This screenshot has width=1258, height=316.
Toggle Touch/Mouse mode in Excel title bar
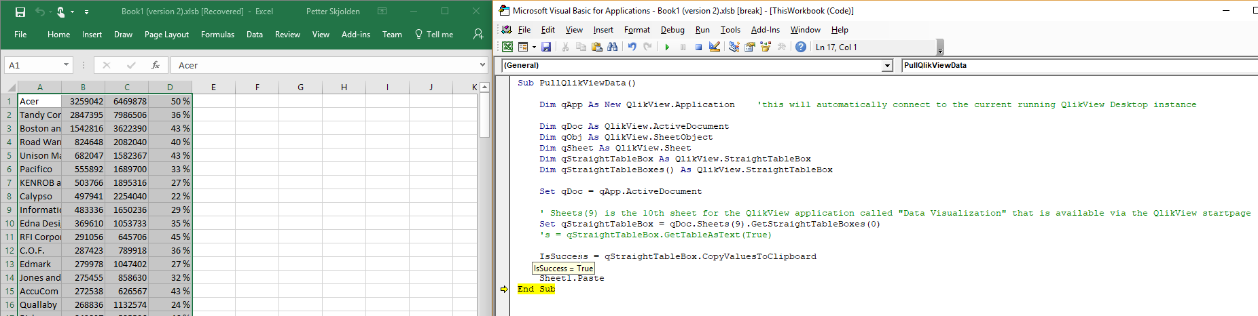[x=60, y=12]
